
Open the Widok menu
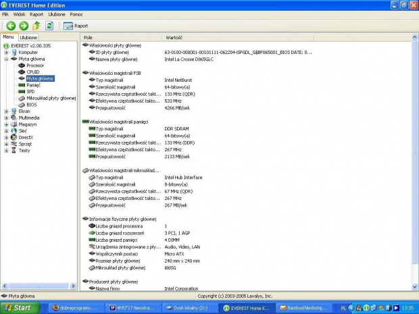coord(19,14)
